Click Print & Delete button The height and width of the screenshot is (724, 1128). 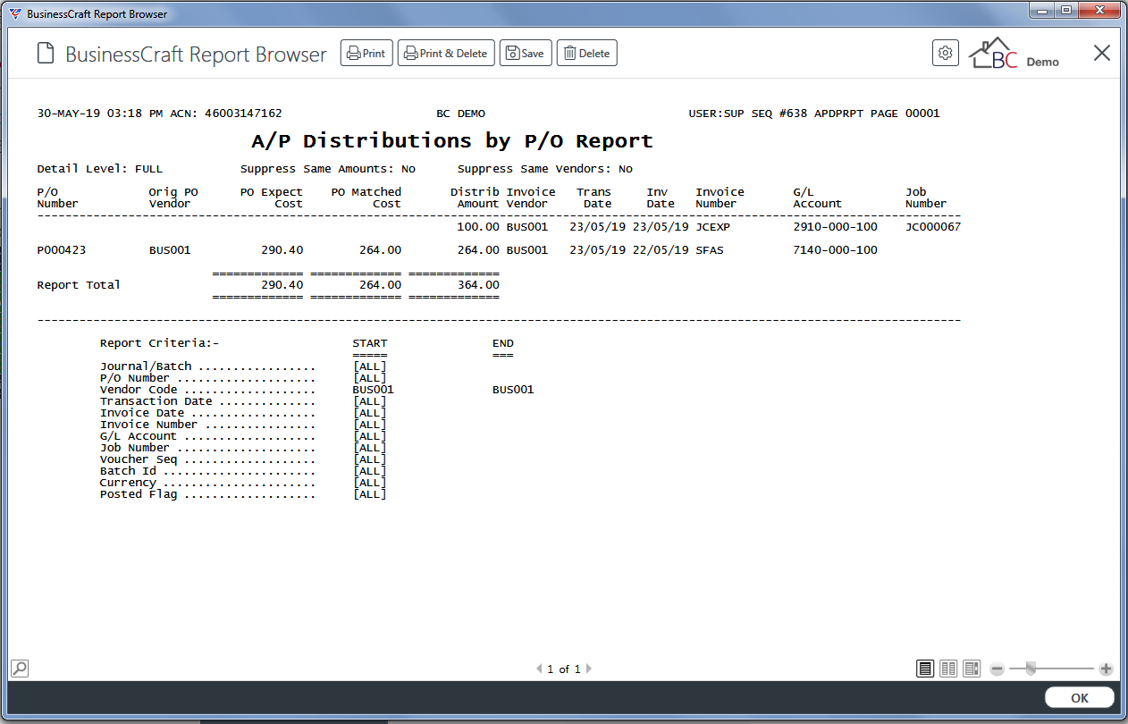pyautogui.click(x=446, y=54)
